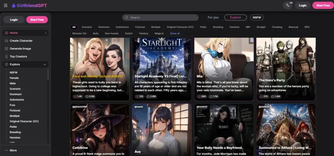This screenshot has width=334, height=156.
Task: Open the hamburger menu icon
Action: 6,6
